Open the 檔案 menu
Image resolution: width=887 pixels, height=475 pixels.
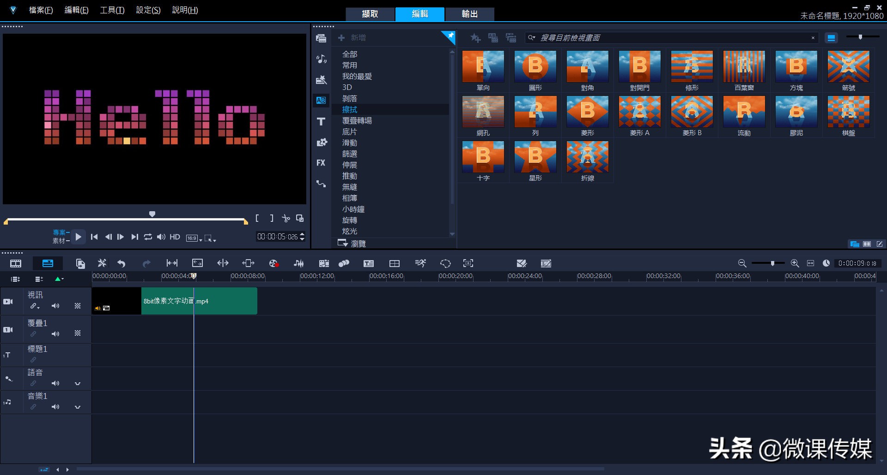click(x=41, y=10)
